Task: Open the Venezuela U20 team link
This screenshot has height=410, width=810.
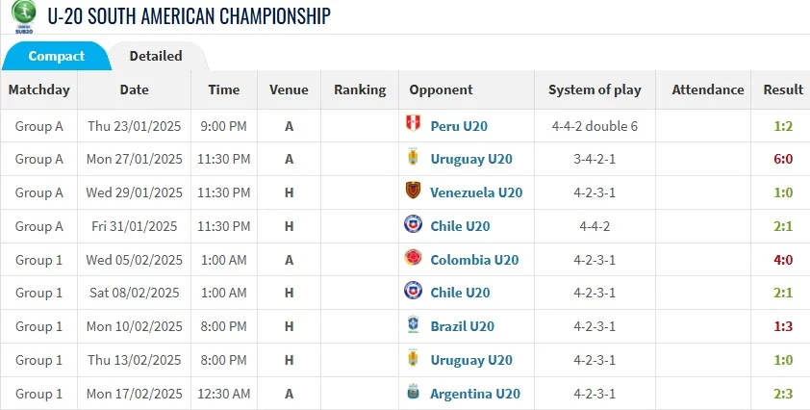Action: click(476, 192)
